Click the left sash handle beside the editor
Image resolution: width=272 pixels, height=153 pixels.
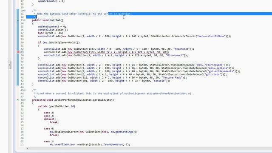pos(9,65)
